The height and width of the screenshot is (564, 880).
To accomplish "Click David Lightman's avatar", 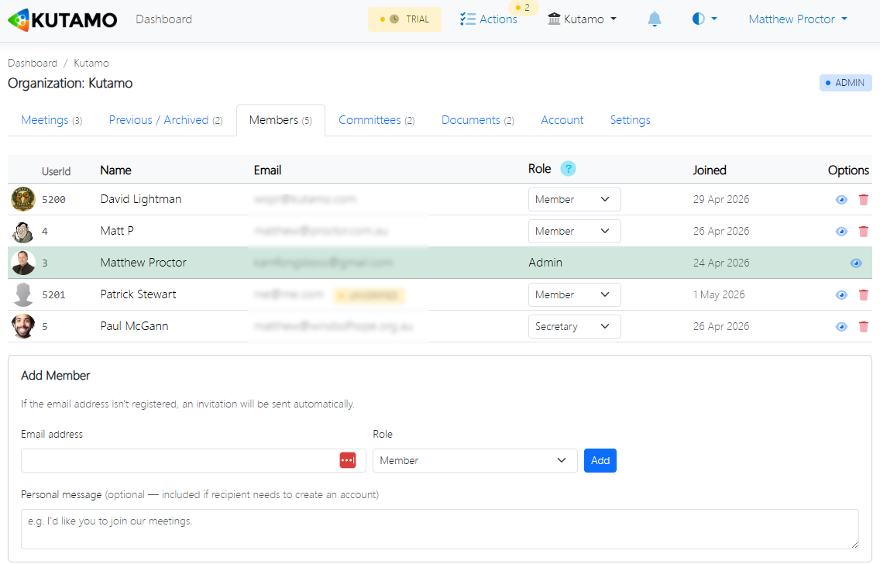I will click(23, 199).
